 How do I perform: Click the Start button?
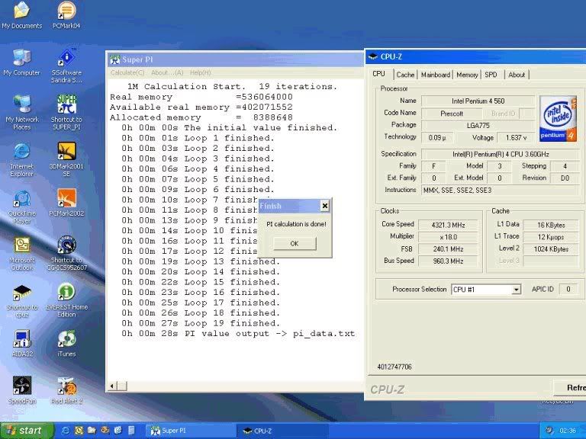[26, 431]
